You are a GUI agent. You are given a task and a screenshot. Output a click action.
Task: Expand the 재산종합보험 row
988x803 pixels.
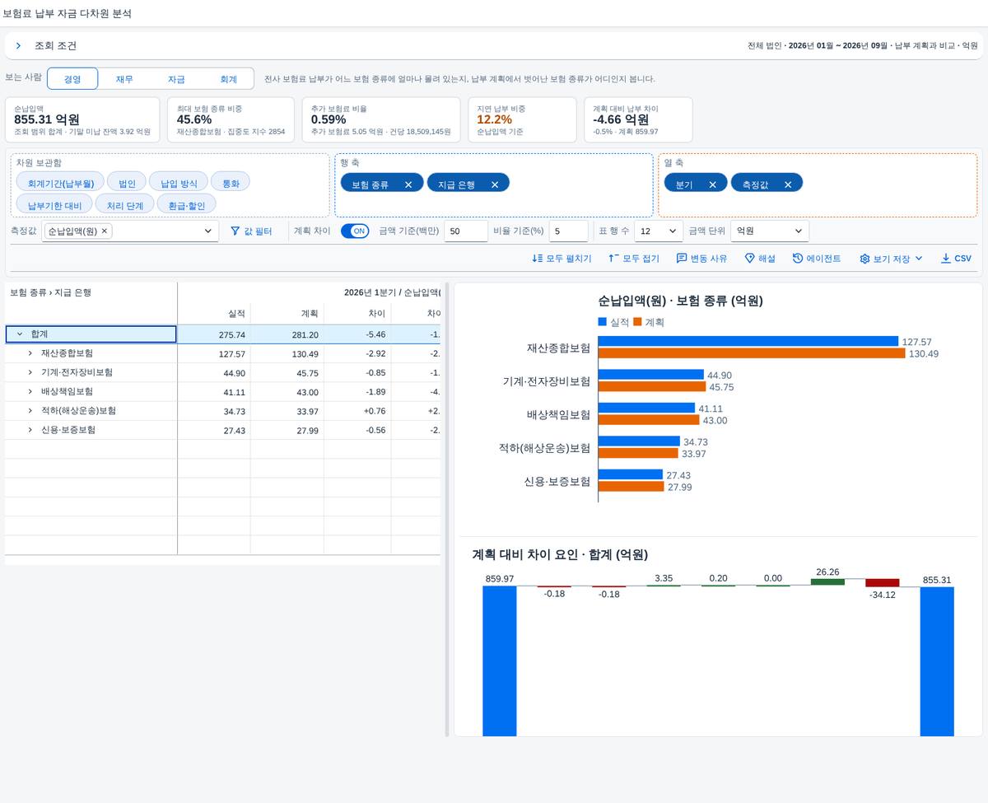[30, 353]
